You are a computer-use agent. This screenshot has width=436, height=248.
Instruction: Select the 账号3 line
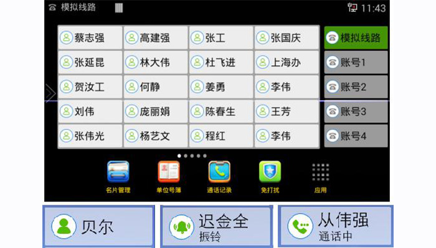click(x=356, y=111)
